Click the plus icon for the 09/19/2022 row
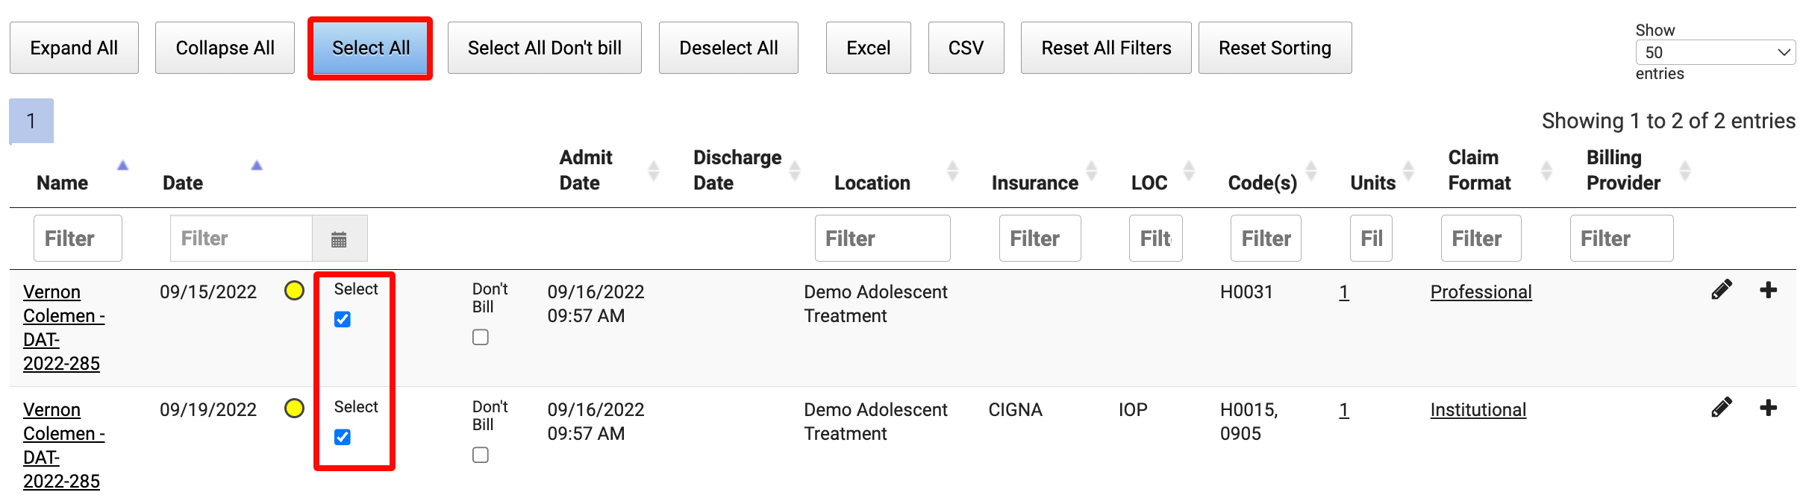Screen dimensions: 1806x501 click(1768, 408)
